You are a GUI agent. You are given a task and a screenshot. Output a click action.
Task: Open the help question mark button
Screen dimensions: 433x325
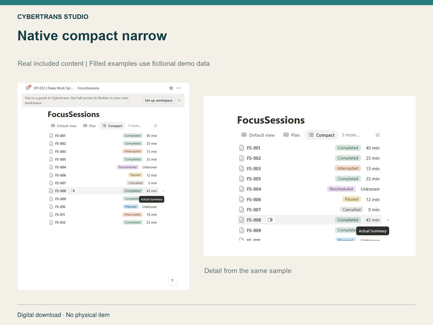pos(172,281)
